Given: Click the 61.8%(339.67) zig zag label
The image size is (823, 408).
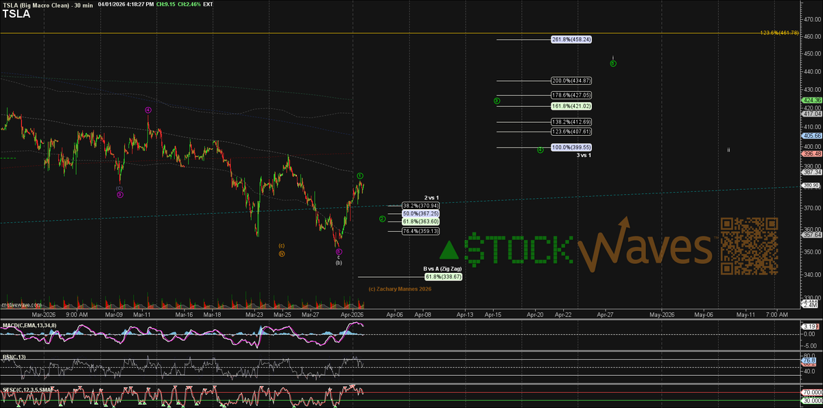Looking at the screenshot, I should (x=443, y=276).
